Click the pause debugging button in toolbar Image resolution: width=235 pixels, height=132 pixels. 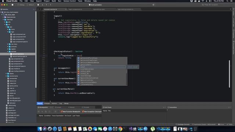[x=38, y=5]
